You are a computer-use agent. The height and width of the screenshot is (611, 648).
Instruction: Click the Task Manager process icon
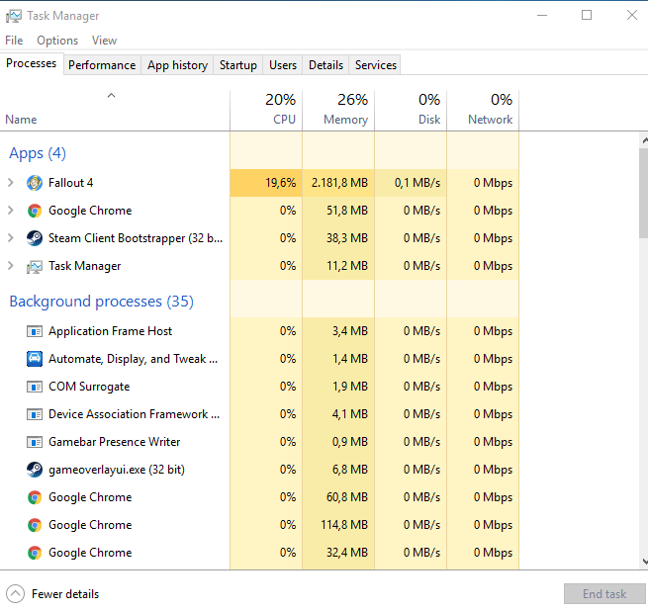coord(35,266)
